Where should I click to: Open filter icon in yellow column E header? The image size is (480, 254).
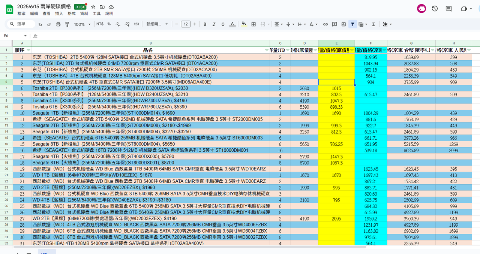click(351, 50)
